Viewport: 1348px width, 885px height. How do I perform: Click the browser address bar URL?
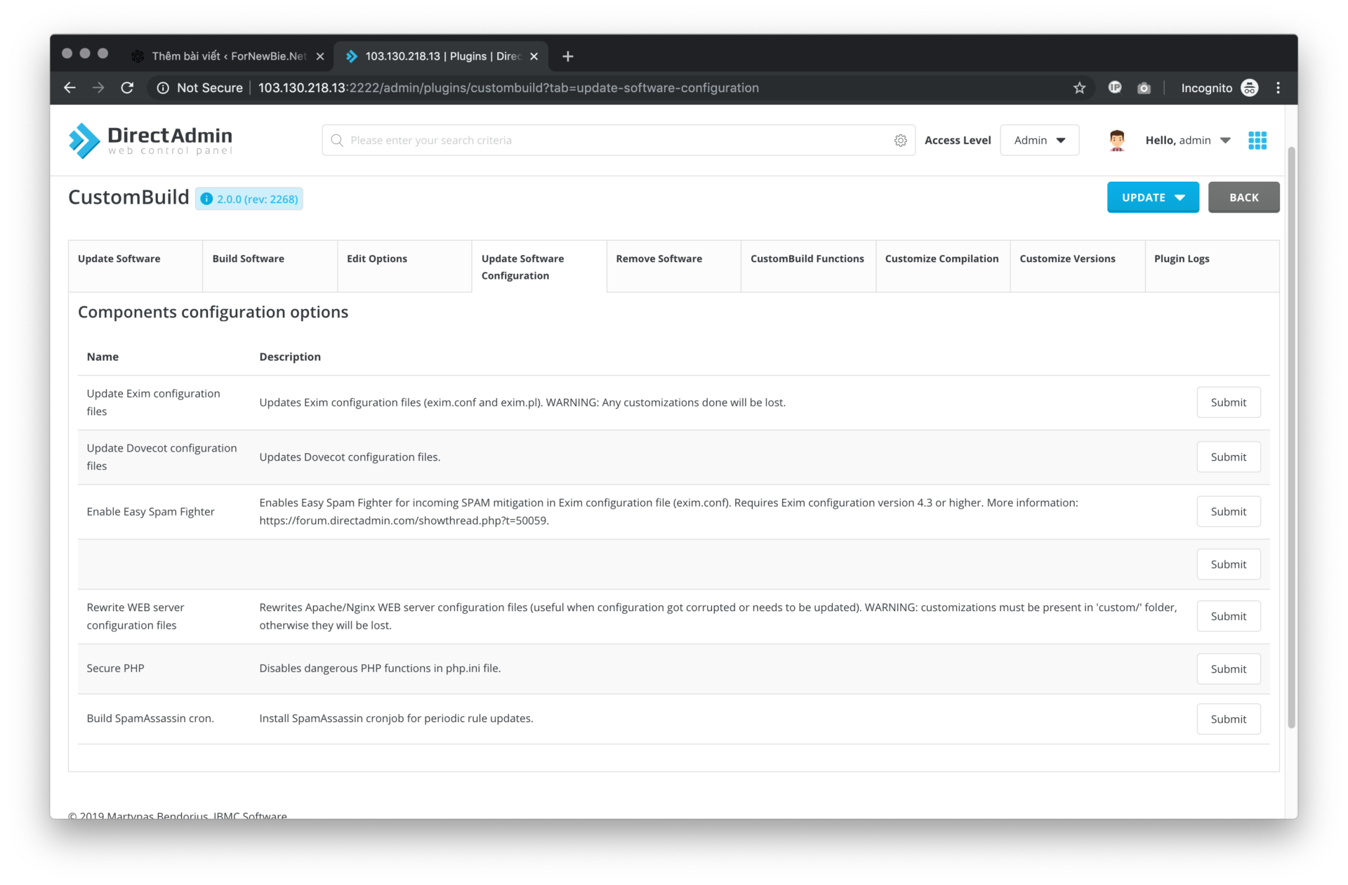508,88
